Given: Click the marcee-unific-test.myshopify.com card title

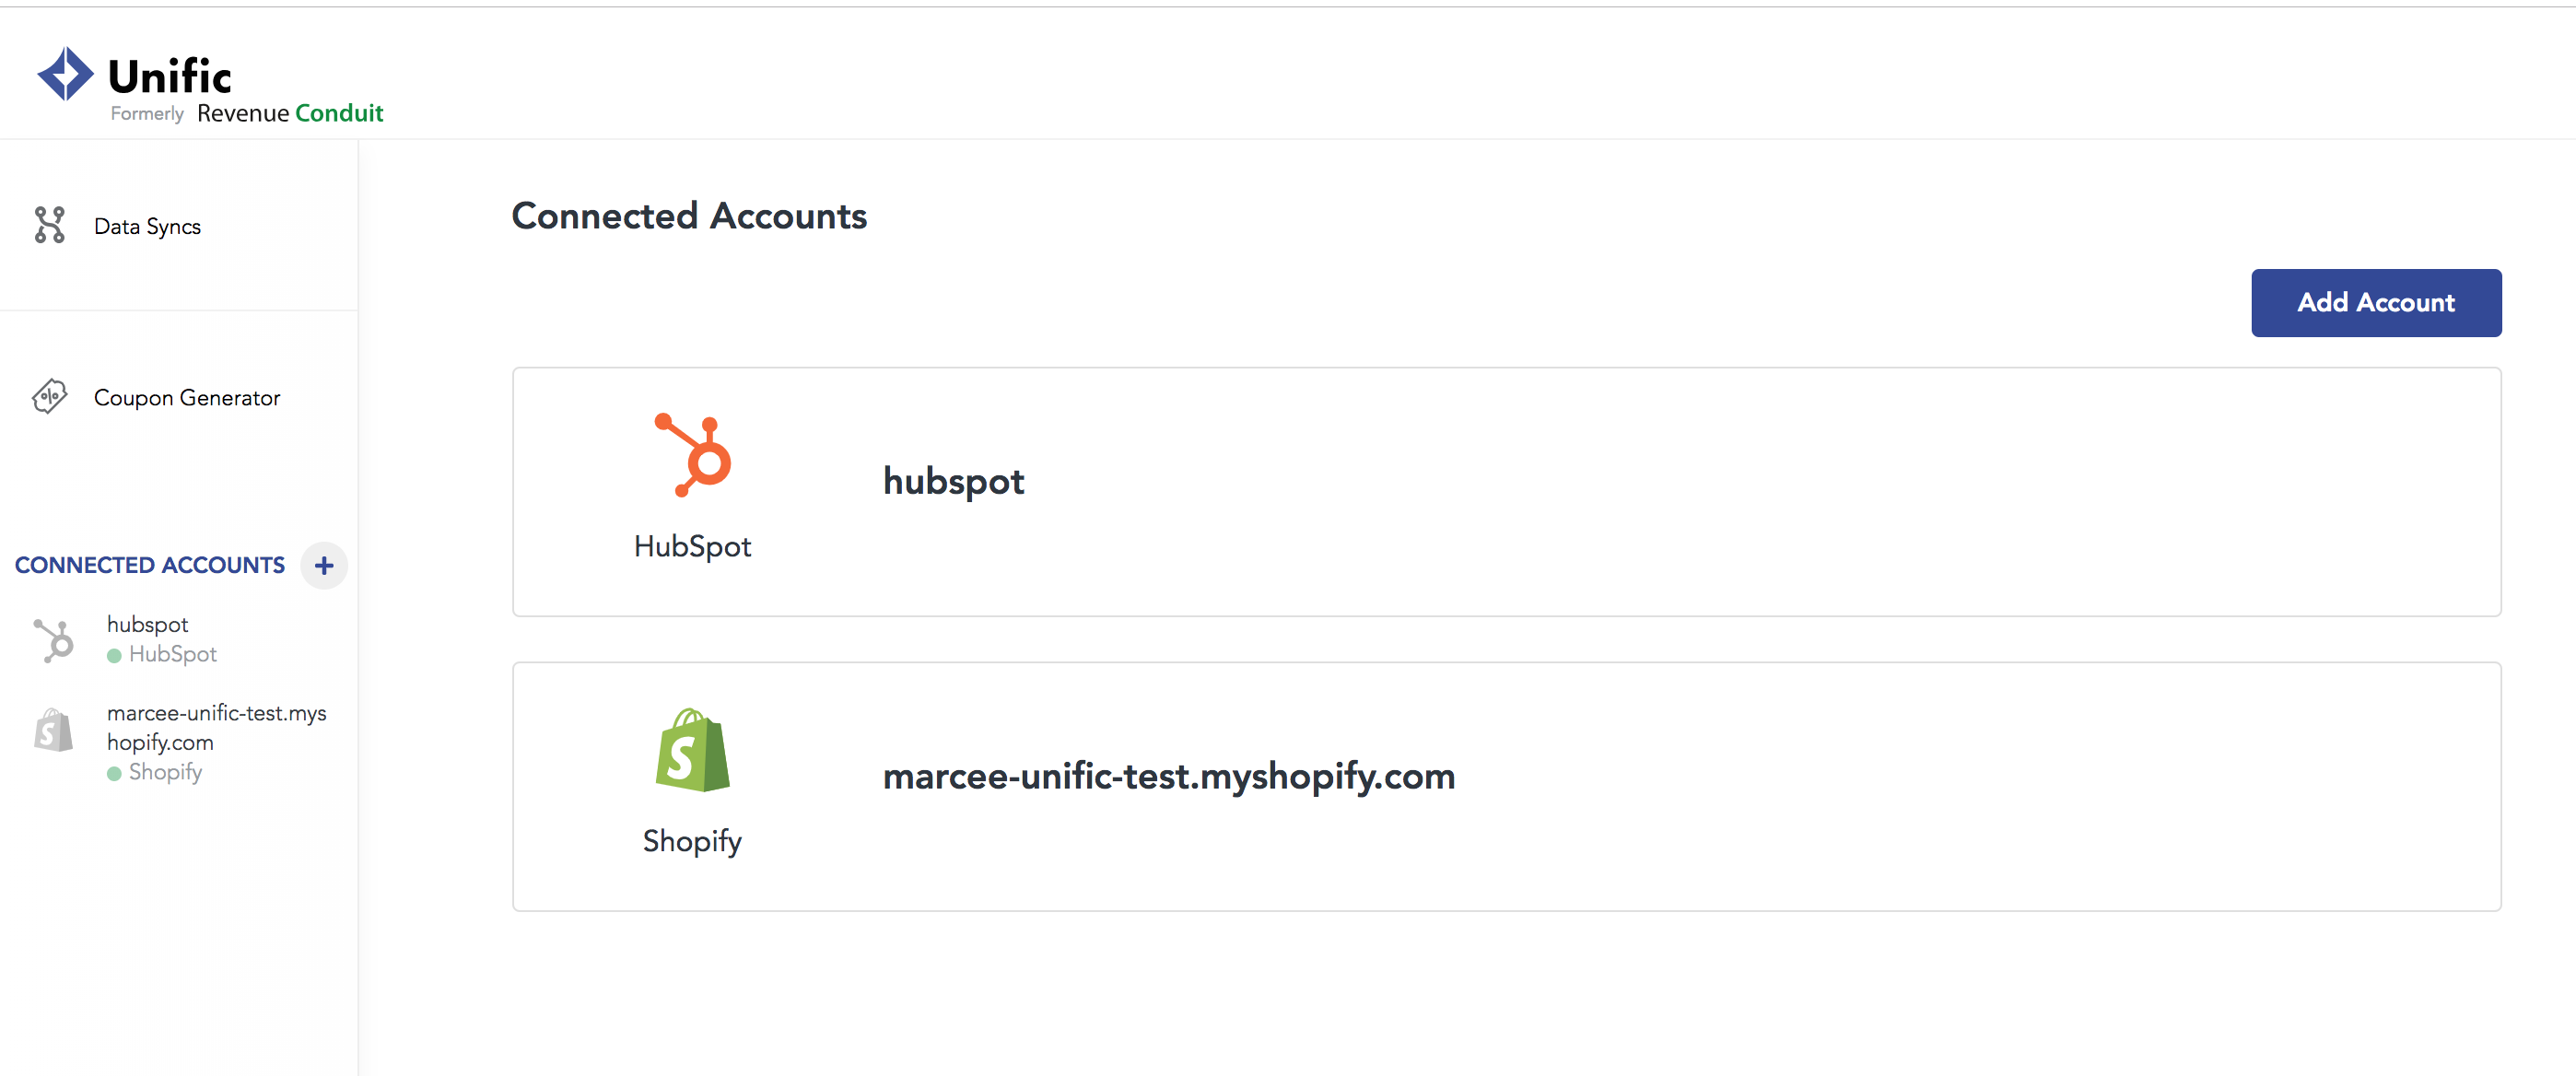Looking at the screenshot, I should point(1169,777).
